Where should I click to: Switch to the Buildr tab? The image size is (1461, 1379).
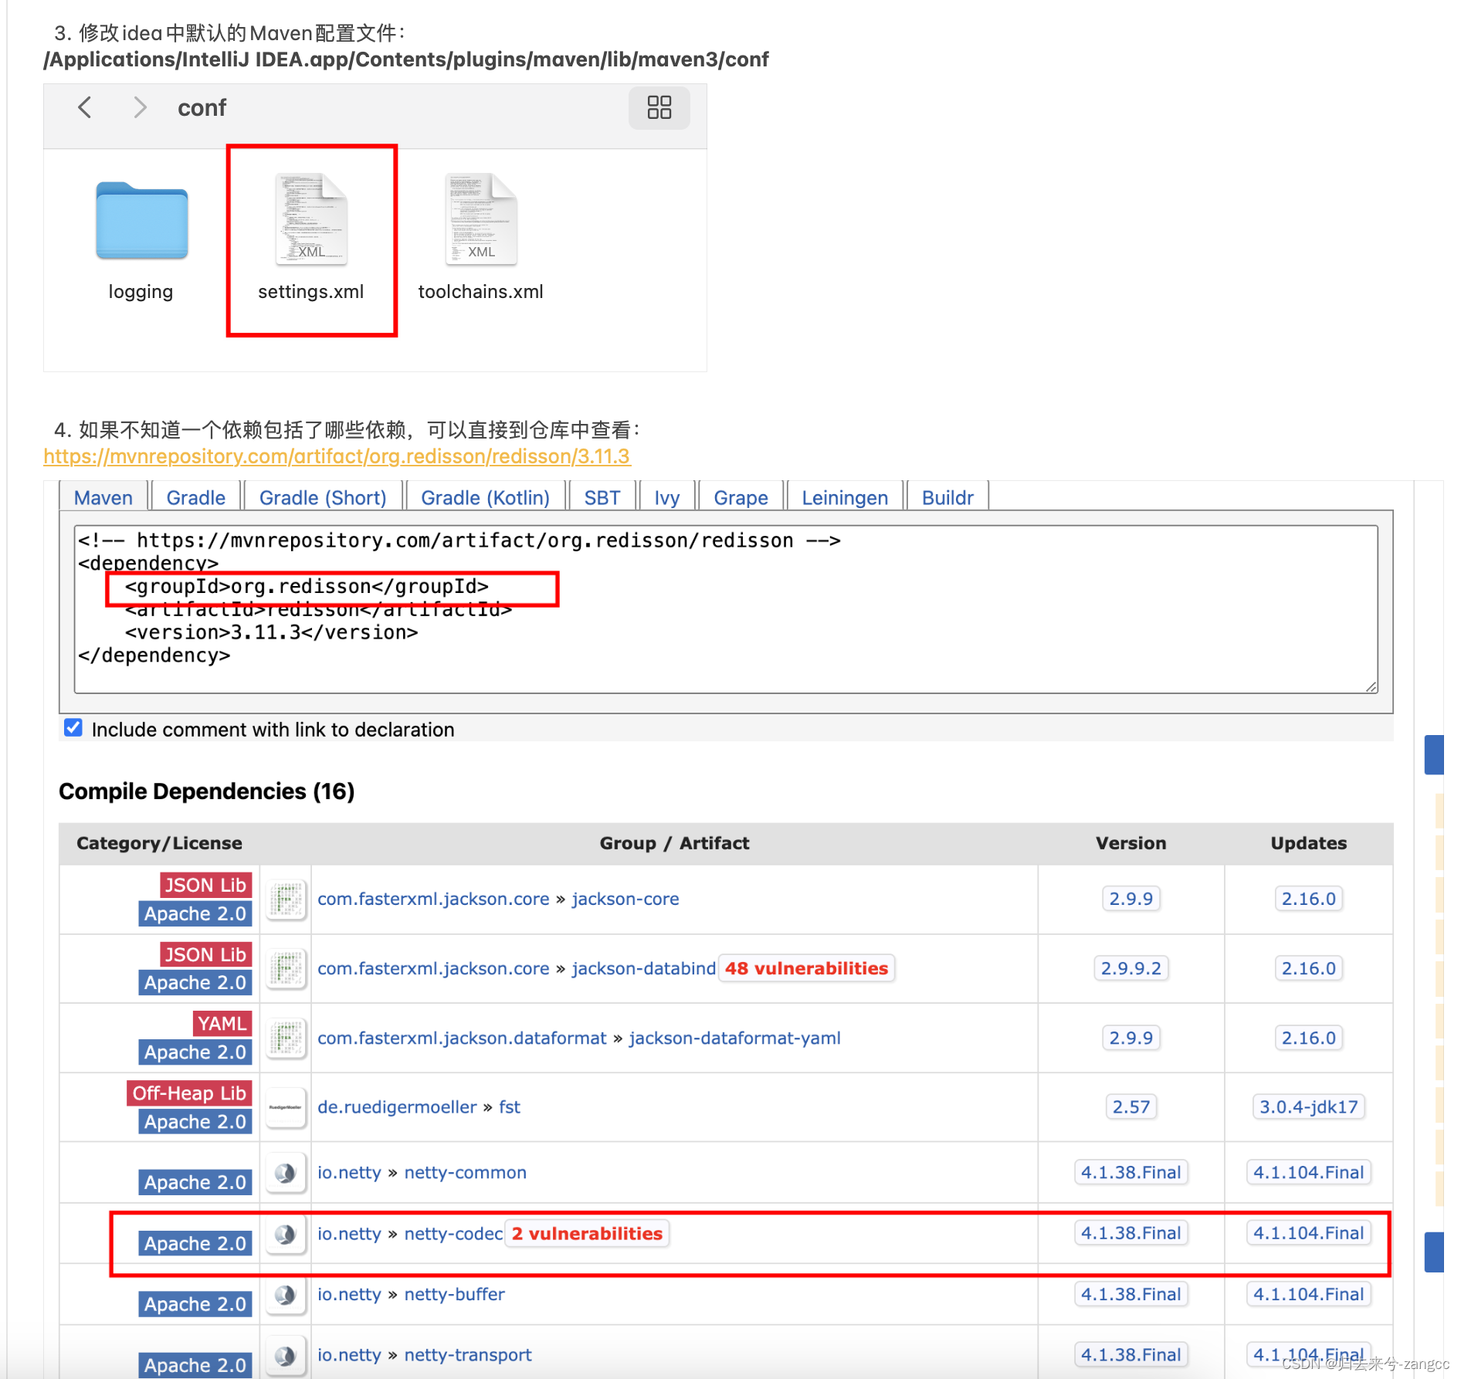[947, 497]
